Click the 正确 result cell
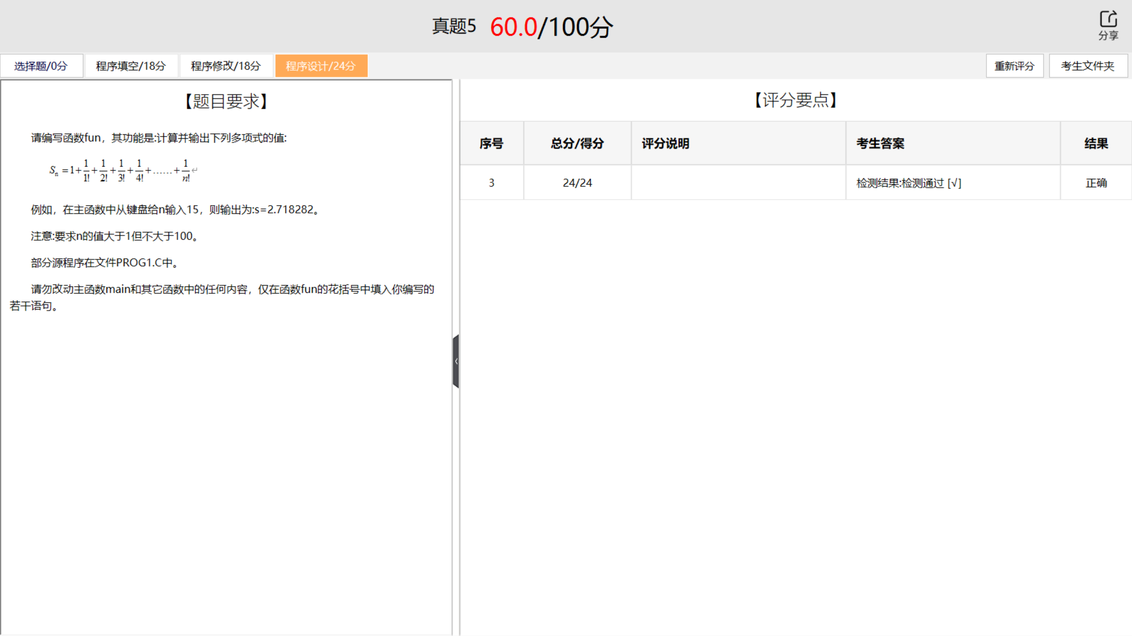The width and height of the screenshot is (1132, 636). tap(1096, 182)
